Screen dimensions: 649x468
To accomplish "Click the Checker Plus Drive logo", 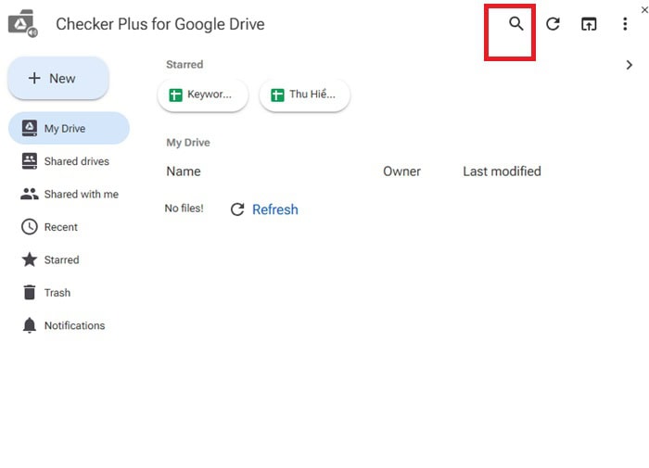I will 23,23.
